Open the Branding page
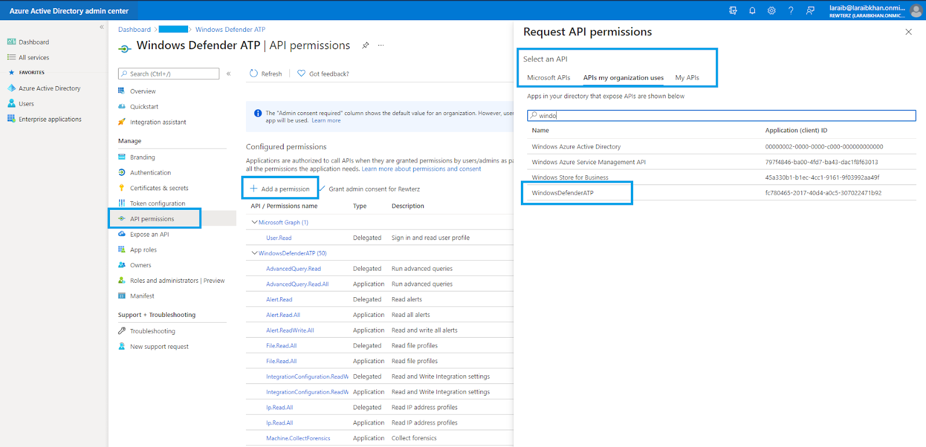 tap(142, 157)
